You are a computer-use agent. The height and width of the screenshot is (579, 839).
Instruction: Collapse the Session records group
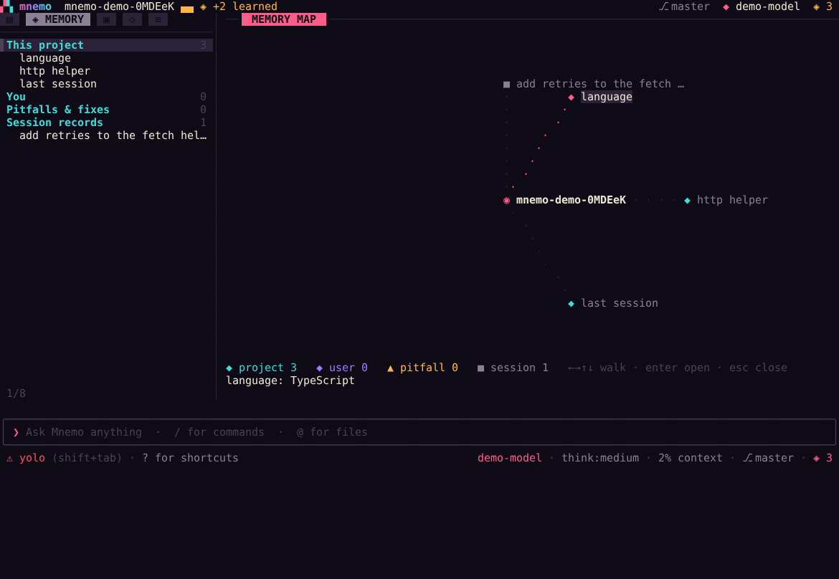106,123
